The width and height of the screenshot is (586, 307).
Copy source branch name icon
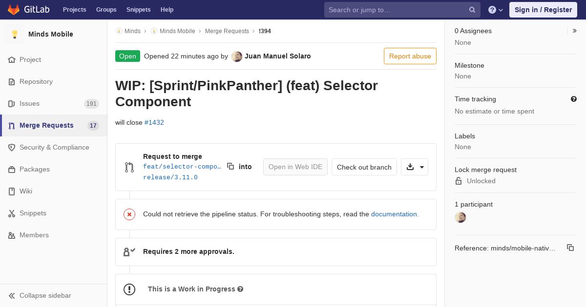point(230,166)
